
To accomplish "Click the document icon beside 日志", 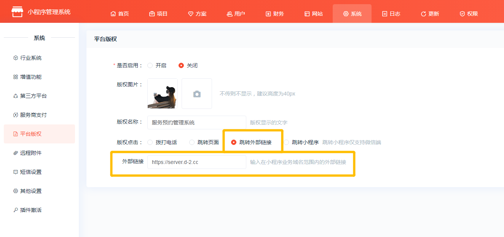I will coord(385,14).
